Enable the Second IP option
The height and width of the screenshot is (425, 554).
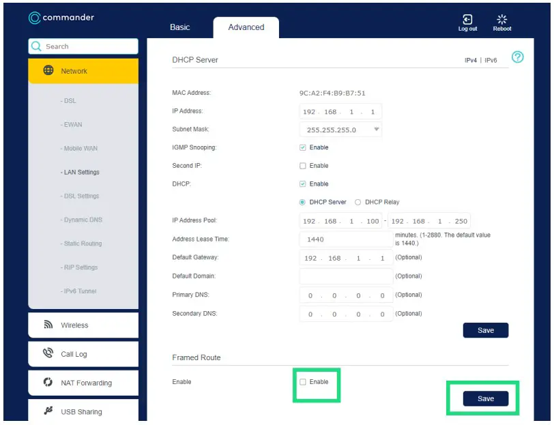(304, 165)
